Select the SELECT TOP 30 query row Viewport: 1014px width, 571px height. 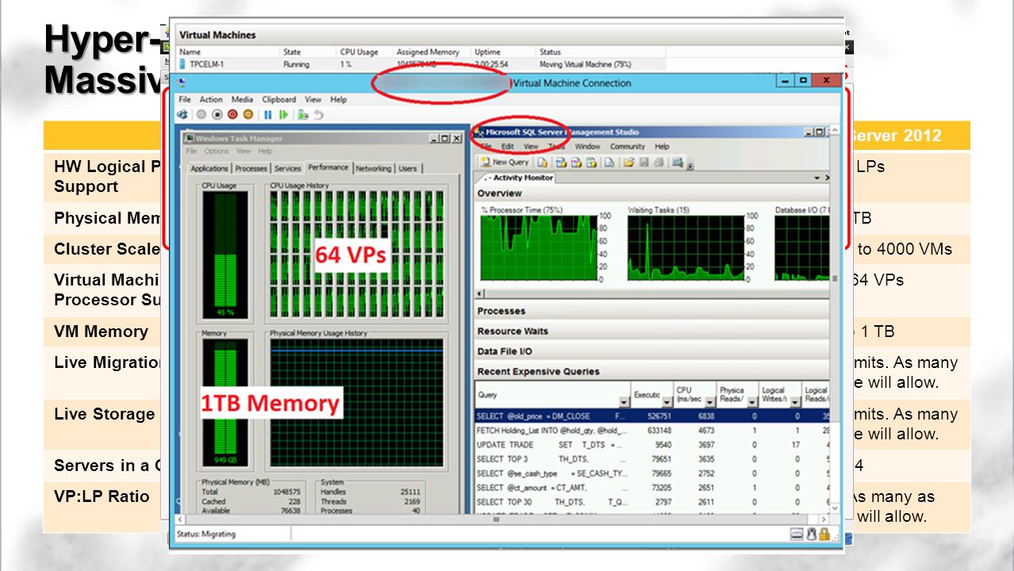pos(652,502)
